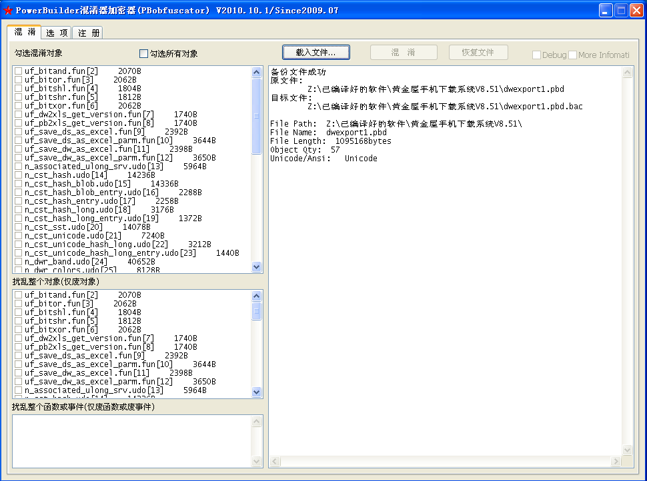The height and width of the screenshot is (481, 647).
Task: Check n_dwr_band.udo[24] in the upper list
Action: tap(17, 262)
